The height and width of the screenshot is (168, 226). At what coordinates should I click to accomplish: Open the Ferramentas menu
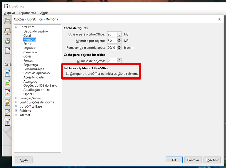(x=28, y=13)
